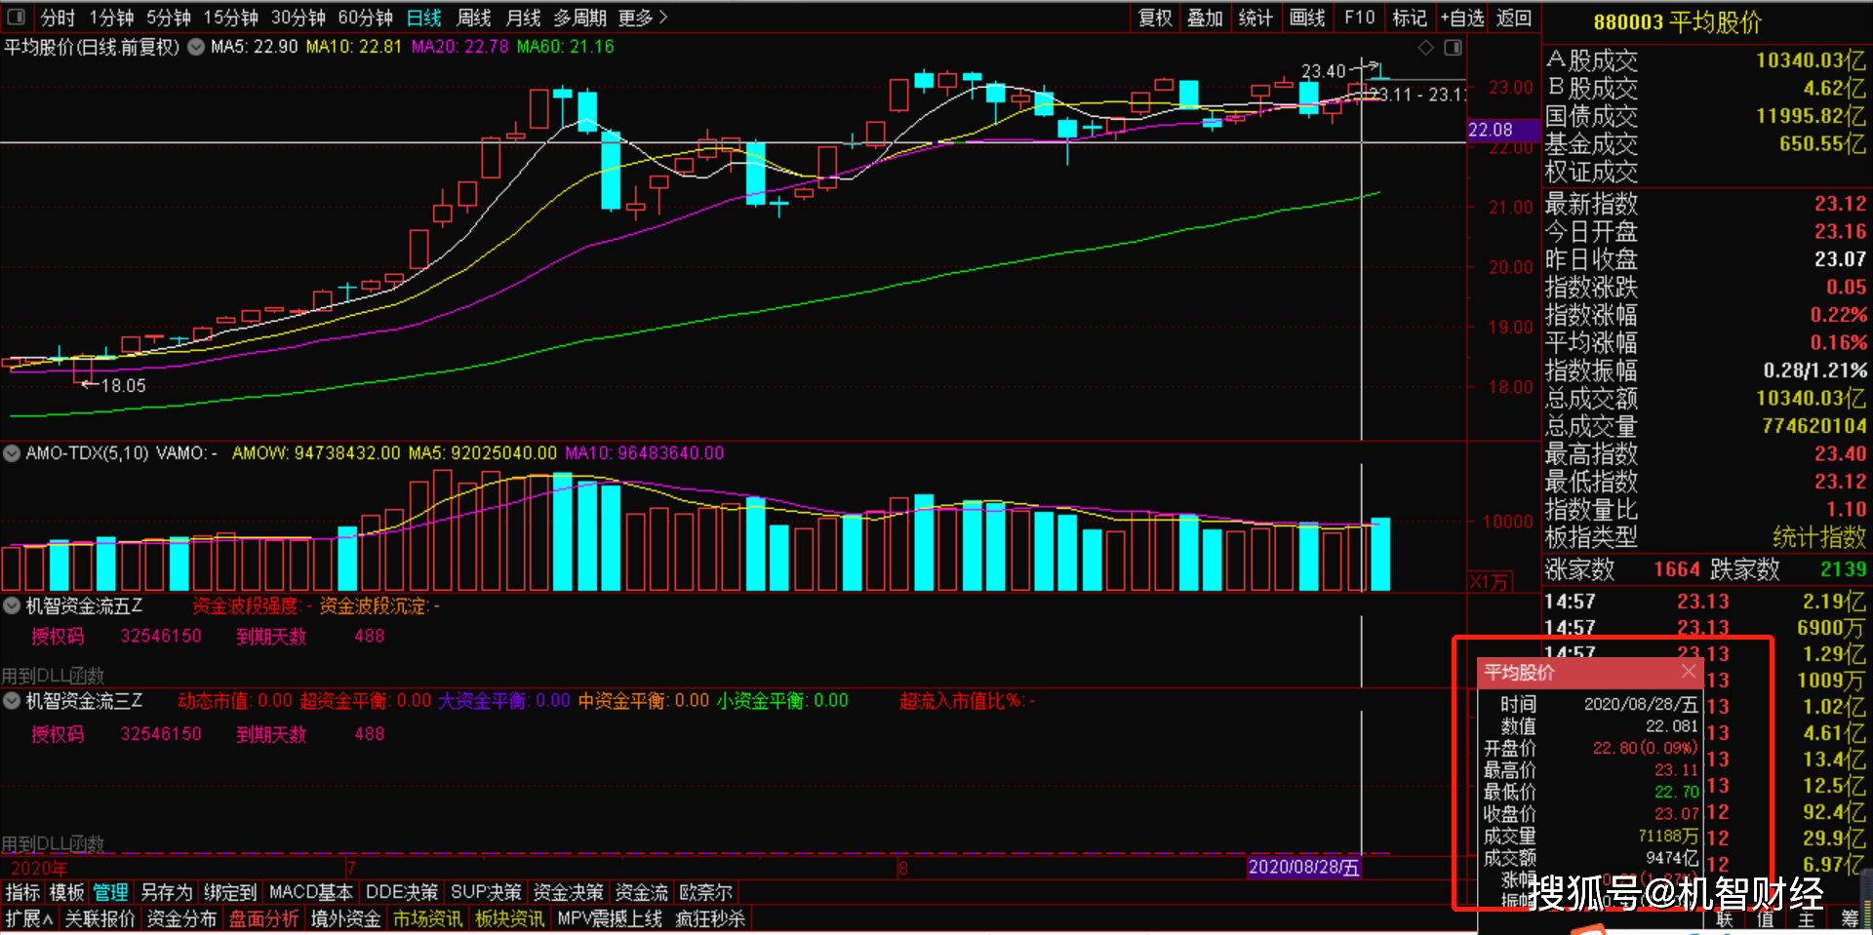Switch to 周线 weekly chart
The height and width of the screenshot is (935, 1873).
point(474,18)
